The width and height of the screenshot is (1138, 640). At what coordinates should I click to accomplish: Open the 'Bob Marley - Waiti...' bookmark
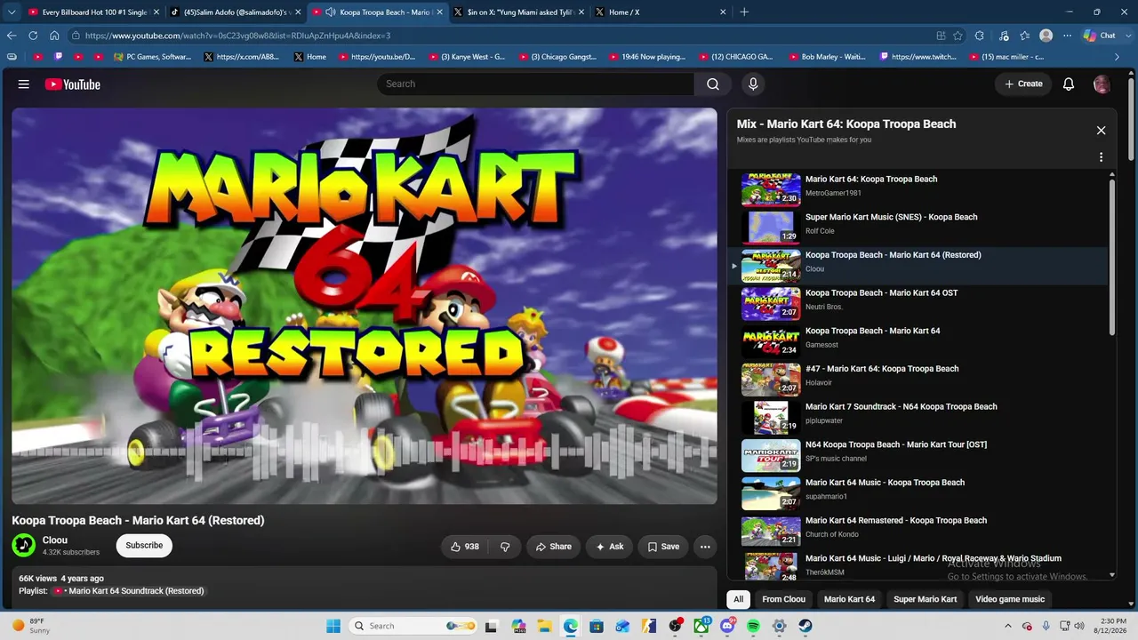[x=826, y=57]
